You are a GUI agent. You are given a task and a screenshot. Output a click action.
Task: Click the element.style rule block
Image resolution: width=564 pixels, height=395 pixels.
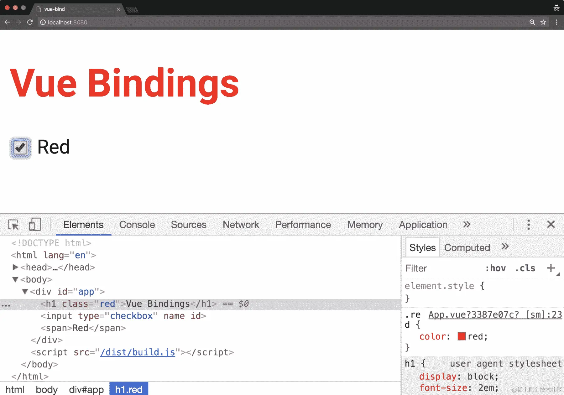tap(483, 292)
